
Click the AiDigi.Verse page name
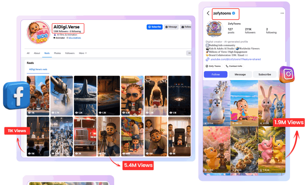pos(67,27)
